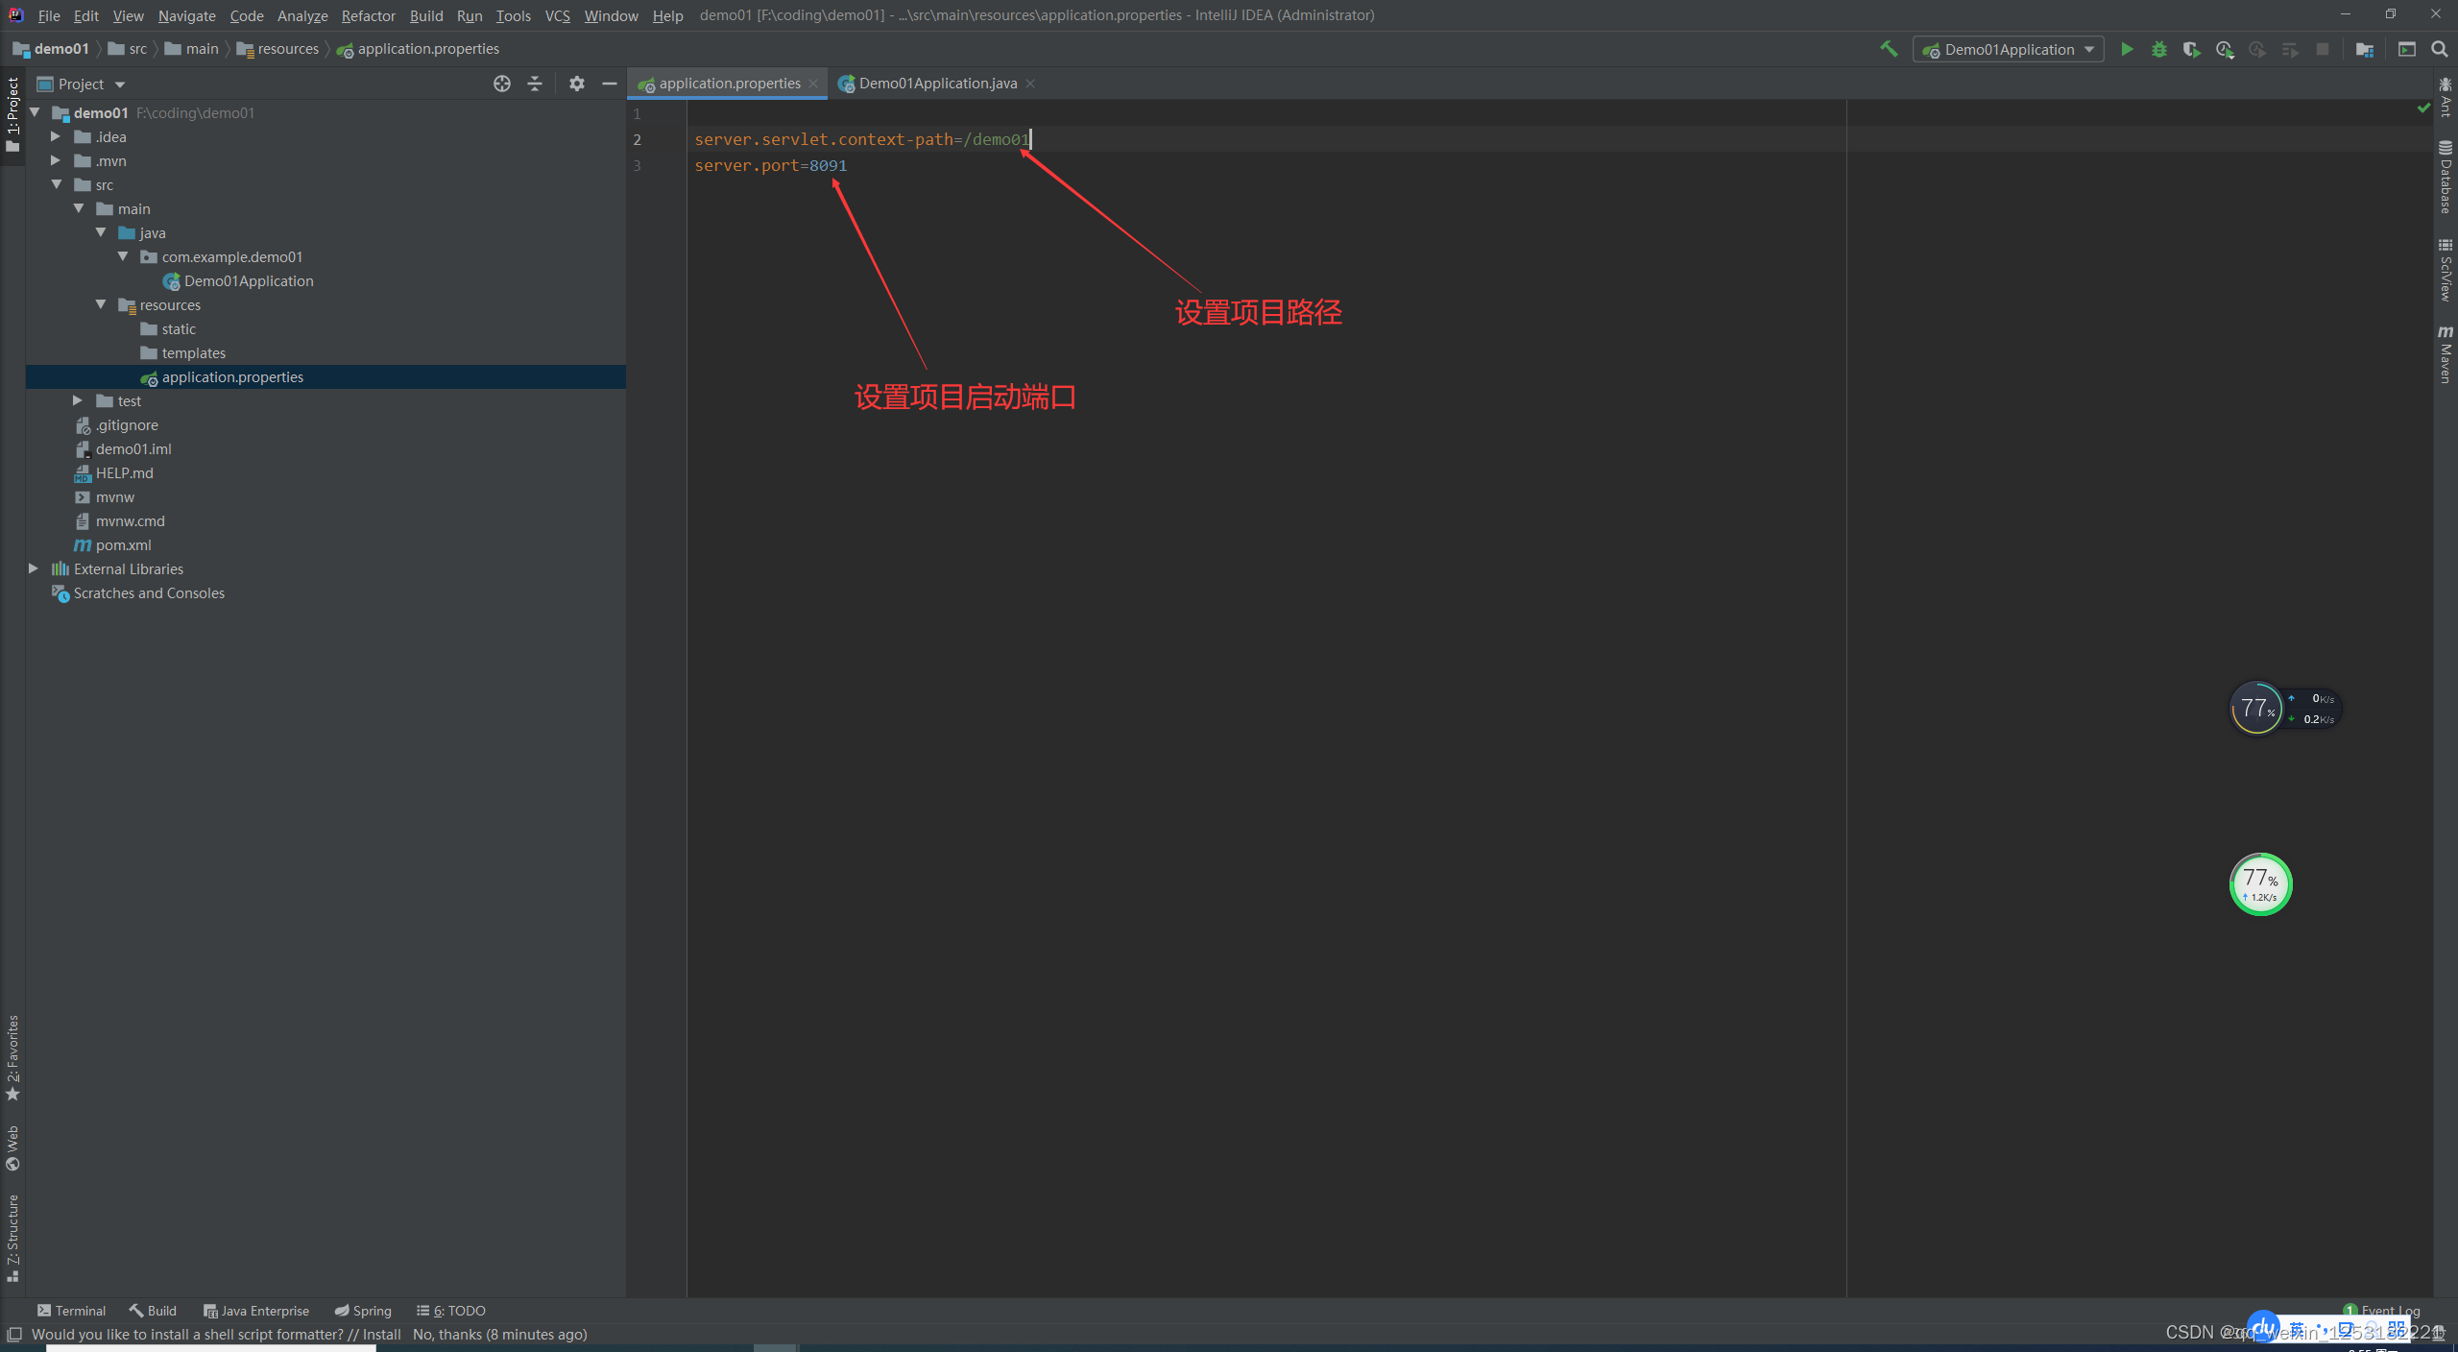Screen dimensions: 2458x1352
Task: Open Project Structure icon in toolbar
Action: pyautogui.click(x=2365, y=49)
